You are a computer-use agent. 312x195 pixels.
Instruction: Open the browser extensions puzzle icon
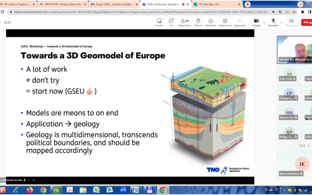[x=303, y=12]
